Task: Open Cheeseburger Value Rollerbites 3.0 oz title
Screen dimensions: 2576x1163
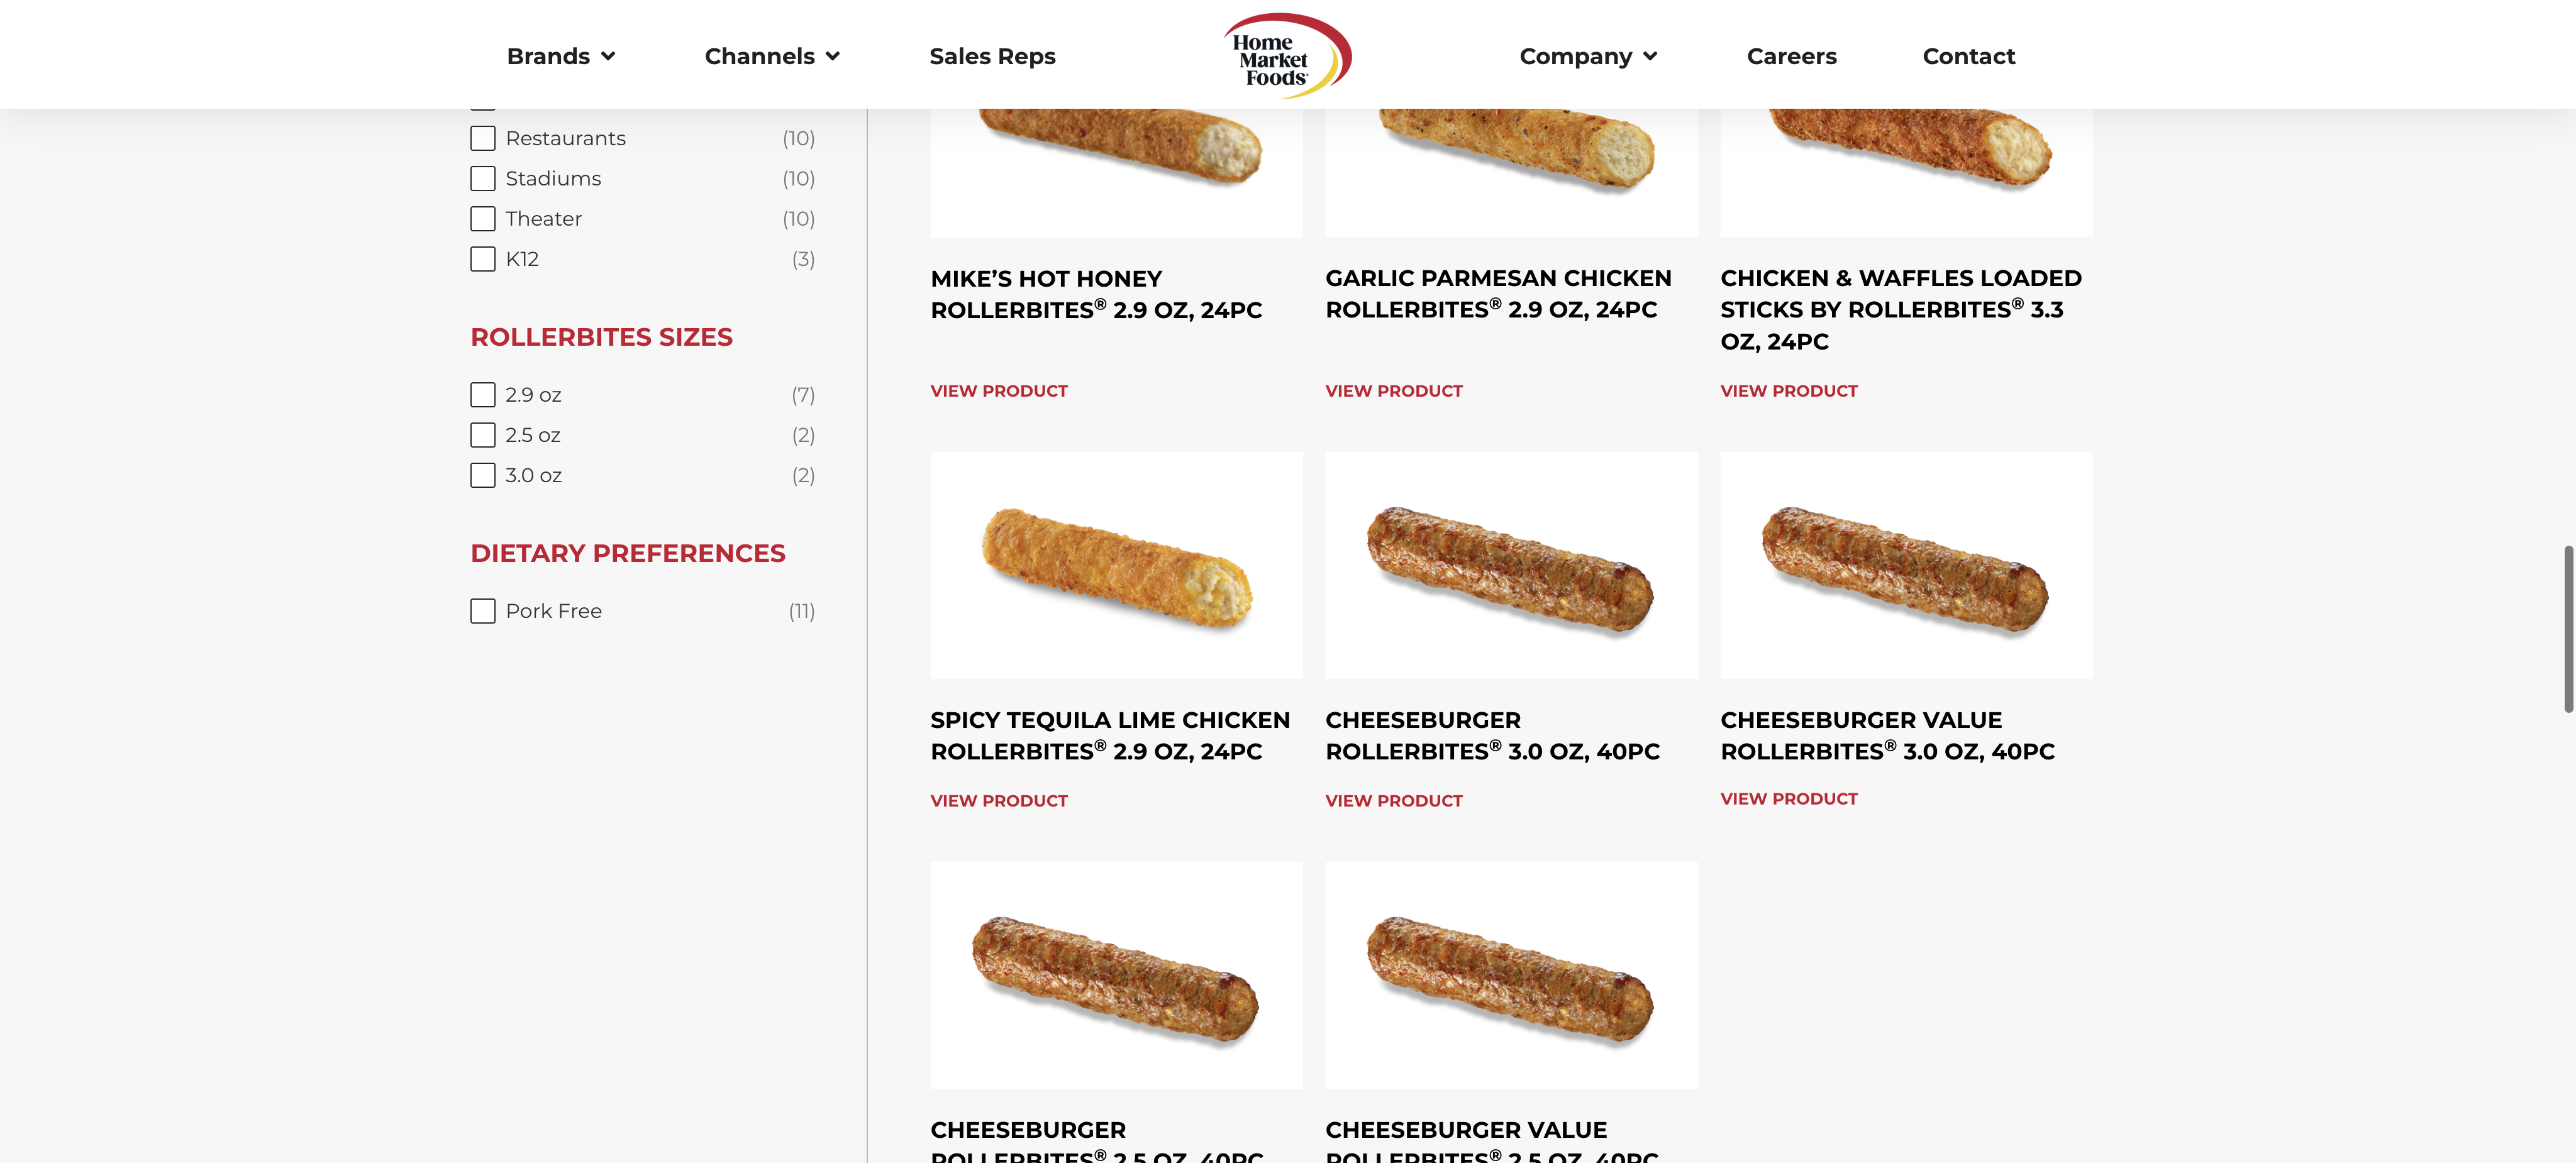Action: (x=1886, y=735)
